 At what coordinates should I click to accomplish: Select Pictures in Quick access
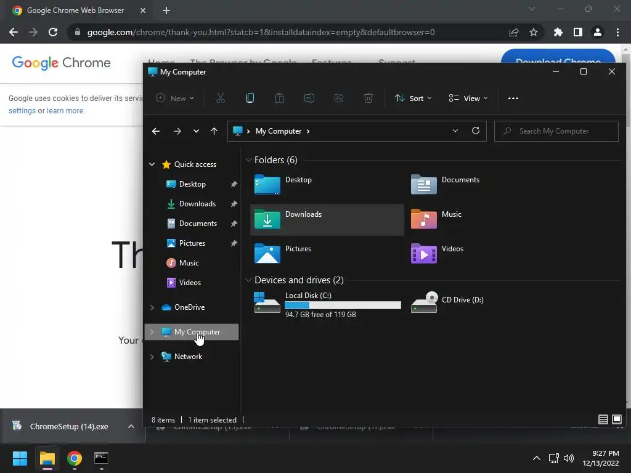(x=192, y=243)
